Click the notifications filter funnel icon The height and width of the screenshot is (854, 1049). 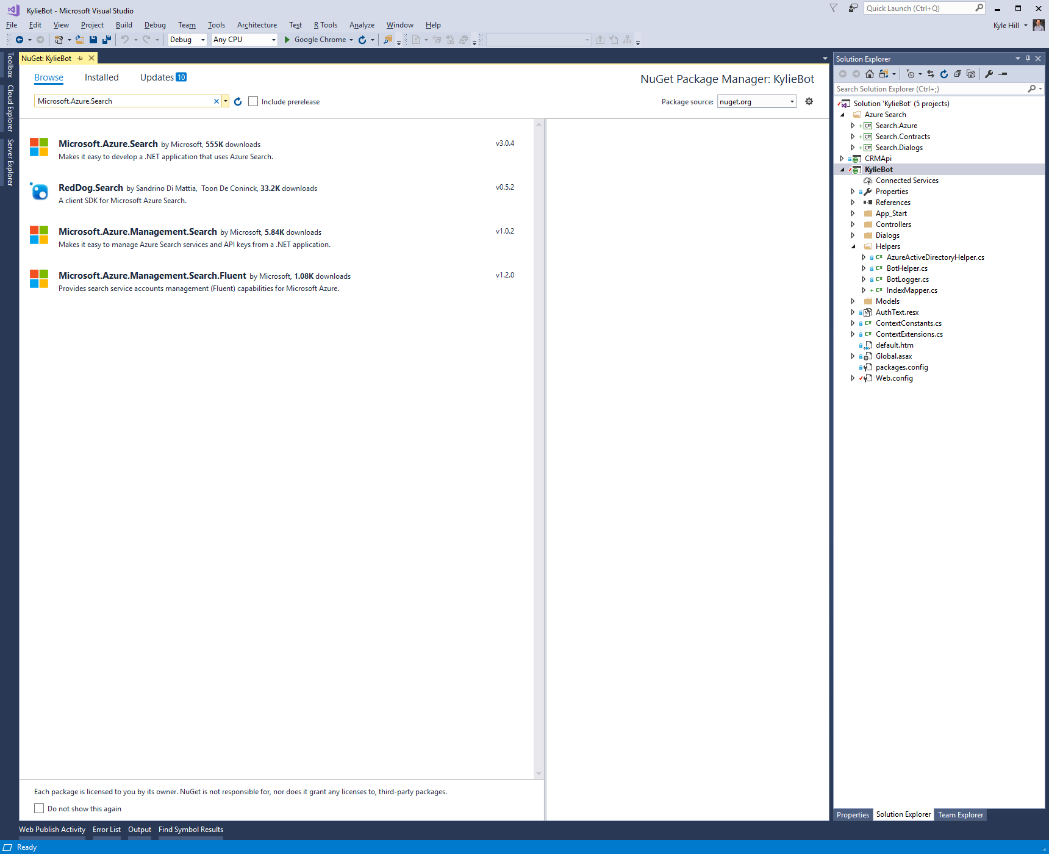(833, 8)
